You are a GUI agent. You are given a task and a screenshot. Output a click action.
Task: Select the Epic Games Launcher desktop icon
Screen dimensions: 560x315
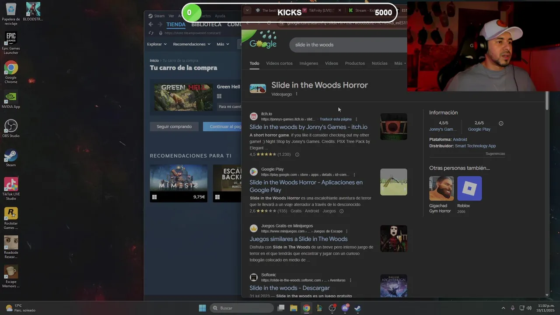click(x=11, y=43)
